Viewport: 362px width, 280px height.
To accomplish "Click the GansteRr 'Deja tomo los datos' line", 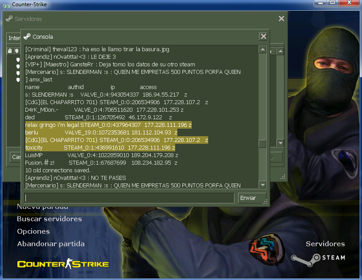I will (x=110, y=65).
